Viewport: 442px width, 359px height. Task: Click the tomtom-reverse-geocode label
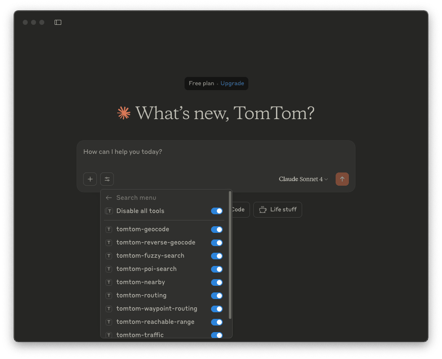pos(156,242)
